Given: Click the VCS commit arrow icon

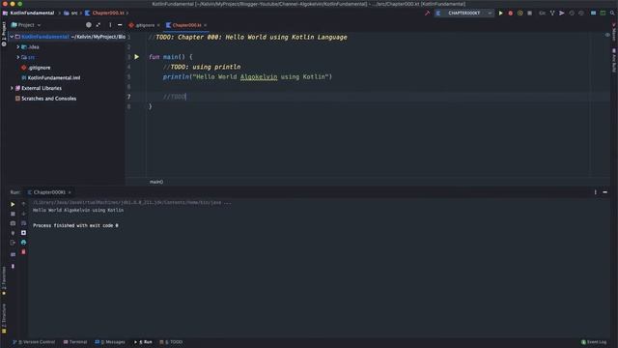Looking at the screenshot, I should pyautogui.click(x=562, y=13).
